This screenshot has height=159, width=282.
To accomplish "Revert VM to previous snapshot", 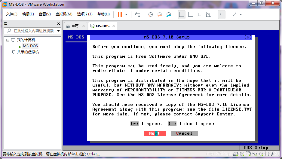I will [160, 14].
